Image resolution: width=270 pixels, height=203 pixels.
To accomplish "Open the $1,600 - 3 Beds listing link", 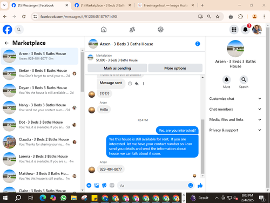I will (117, 60).
